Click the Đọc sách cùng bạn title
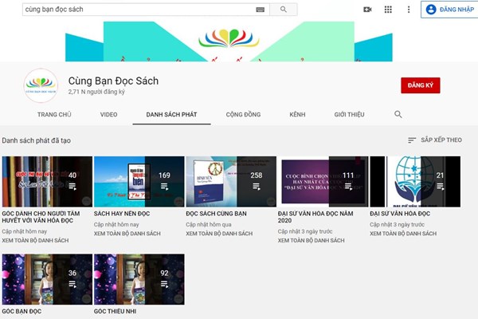478x319 pixels. tap(216, 214)
